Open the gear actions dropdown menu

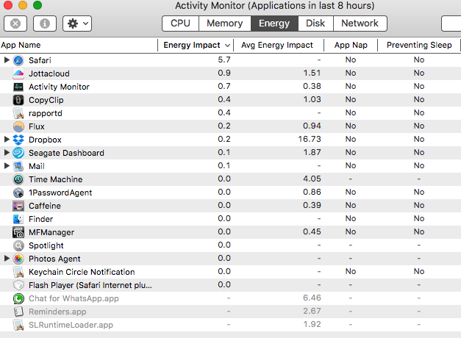(x=77, y=24)
